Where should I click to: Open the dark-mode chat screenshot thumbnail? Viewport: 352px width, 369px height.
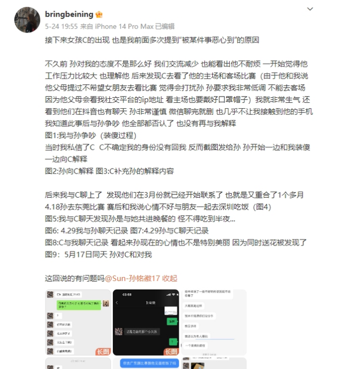(146, 322)
